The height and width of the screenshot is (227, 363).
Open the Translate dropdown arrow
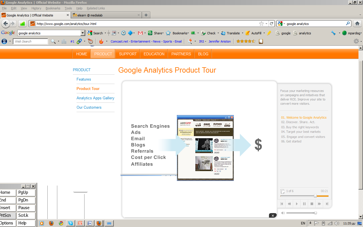click(242, 33)
